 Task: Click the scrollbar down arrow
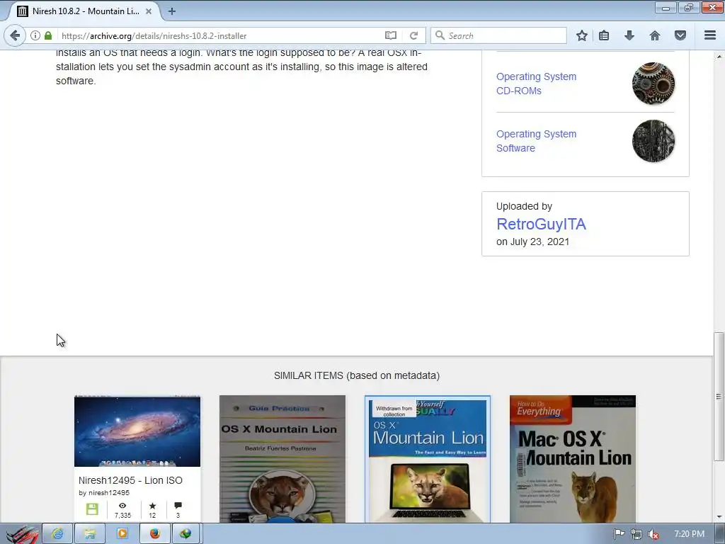pyautogui.click(x=719, y=517)
